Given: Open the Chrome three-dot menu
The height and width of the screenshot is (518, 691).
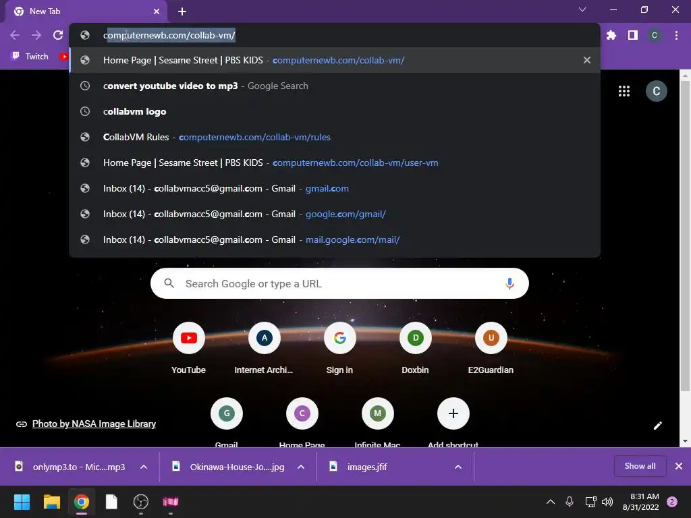Looking at the screenshot, I should pyautogui.click(x=676, y=35).
